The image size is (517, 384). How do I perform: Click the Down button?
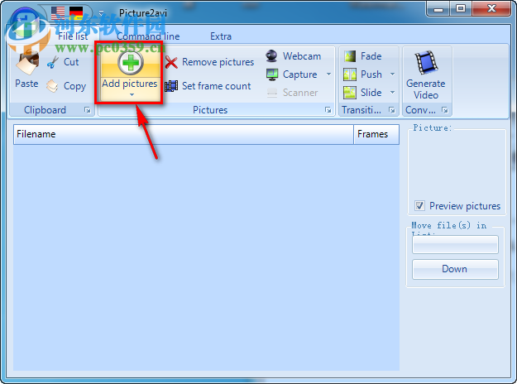point(455,269)
